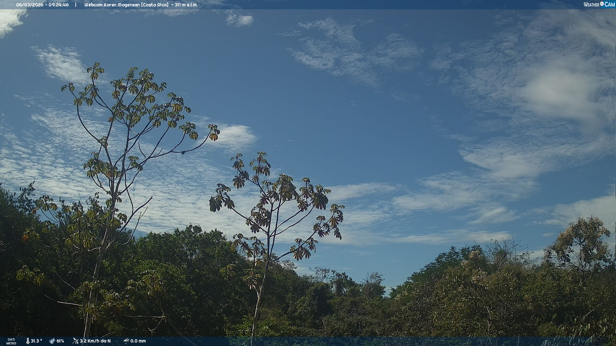Viewport: 616px width, 346px height.
Task: Click the circle emblem in WeatherCAM logo
Action: click(x=602, y=4)
